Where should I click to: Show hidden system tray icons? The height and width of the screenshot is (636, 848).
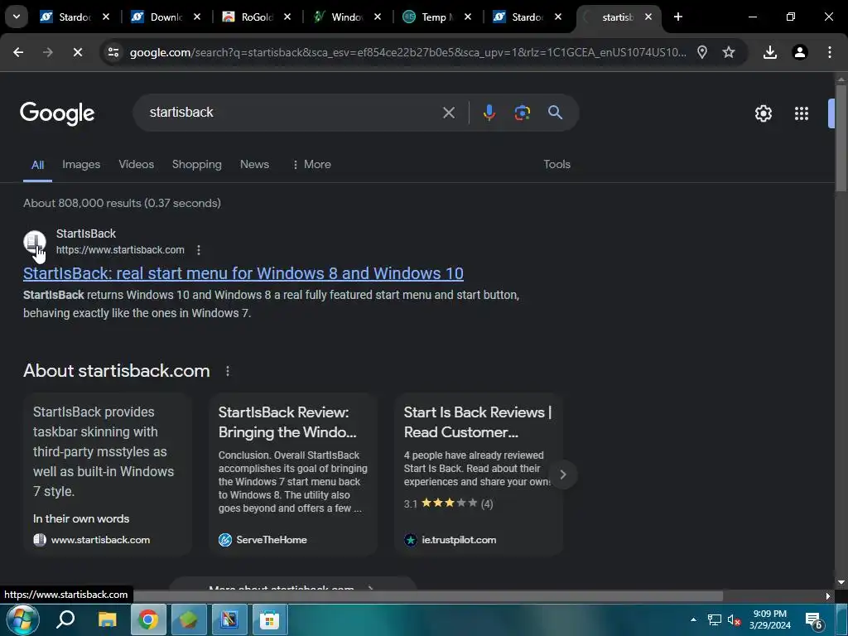[x=693, y=619]
